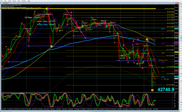Switch chart to bar chart mode
182x112 pixels.
click(x=181, y=17)
